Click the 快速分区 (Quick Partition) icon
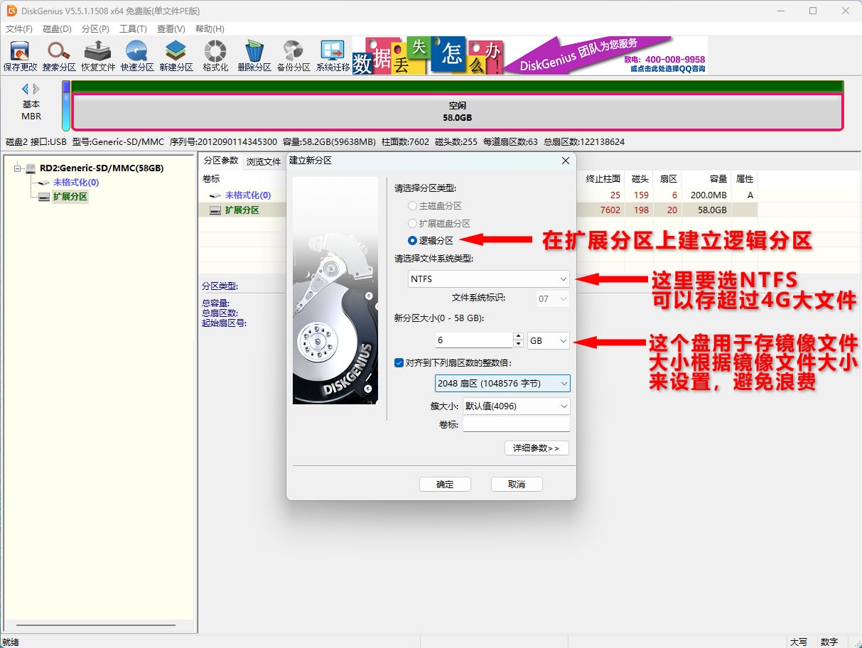862x648 pixels. pyautogui.click(x=137, y=55)
